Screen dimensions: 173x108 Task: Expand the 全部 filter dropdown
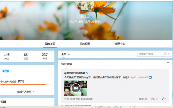click(66, 54)
